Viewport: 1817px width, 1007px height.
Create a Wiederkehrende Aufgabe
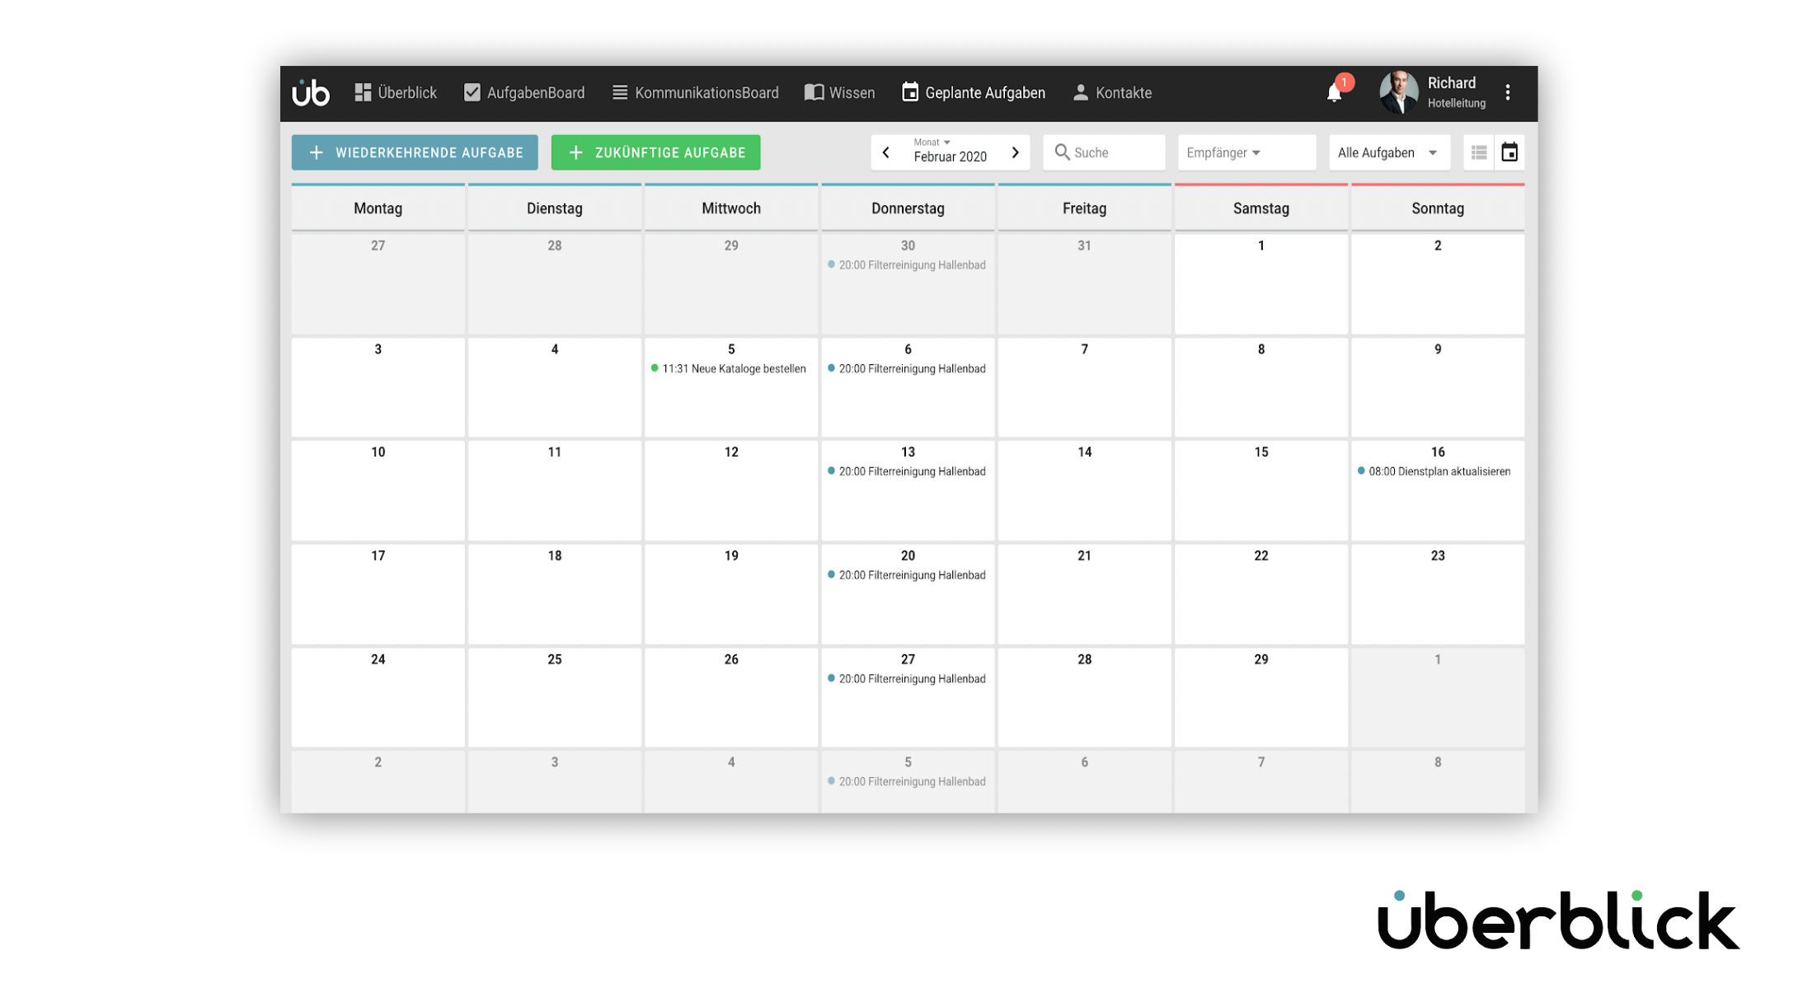pyautogui.click(x=414, y=152)
